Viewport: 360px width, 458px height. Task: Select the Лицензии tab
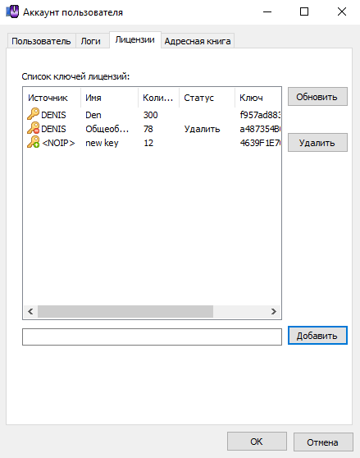134,39
